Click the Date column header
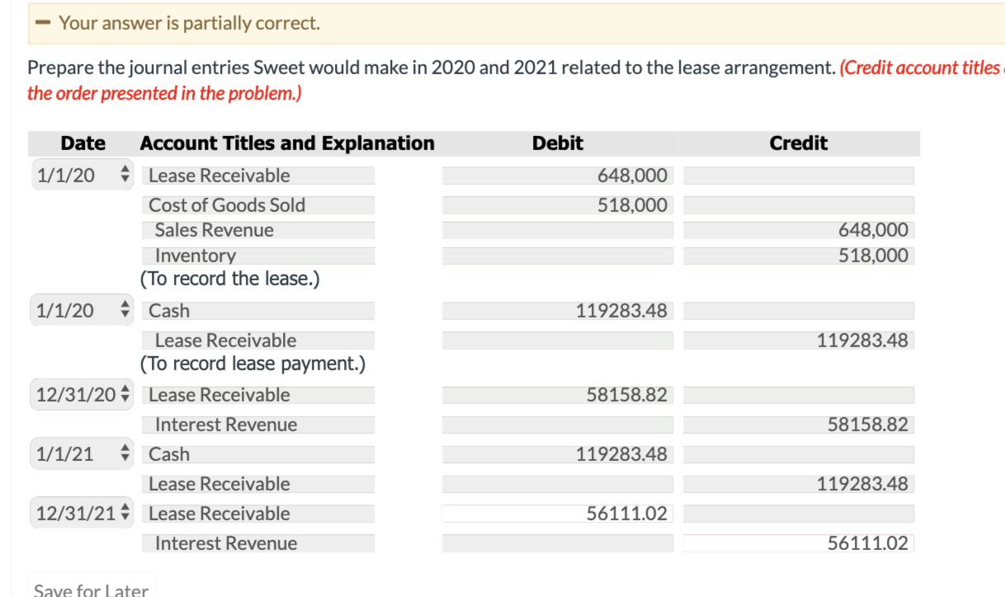Image resolution: width=1005 pixels, height=597 pixels. (x=83, y=143)
